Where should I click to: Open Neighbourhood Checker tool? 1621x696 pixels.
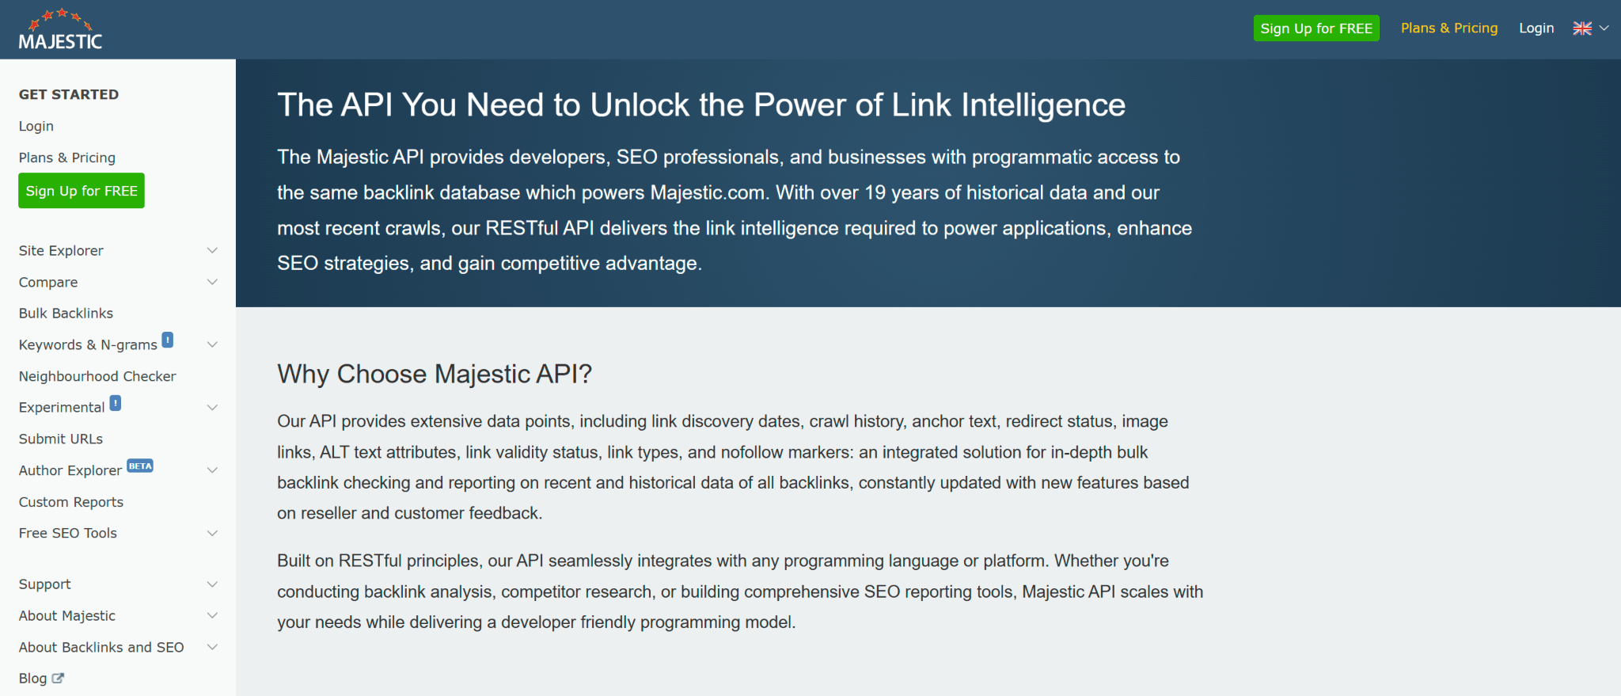coord(97,376)
